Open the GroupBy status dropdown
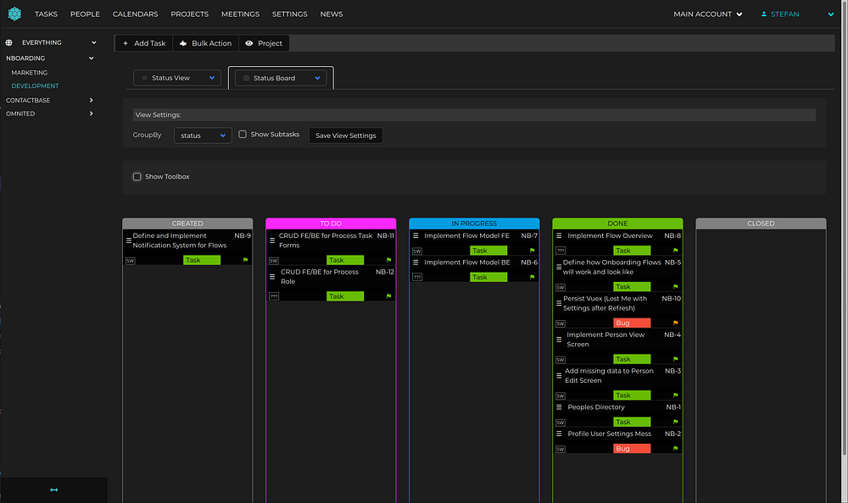The width and height of the screenshot is (848, 503). tap(203, 135)
